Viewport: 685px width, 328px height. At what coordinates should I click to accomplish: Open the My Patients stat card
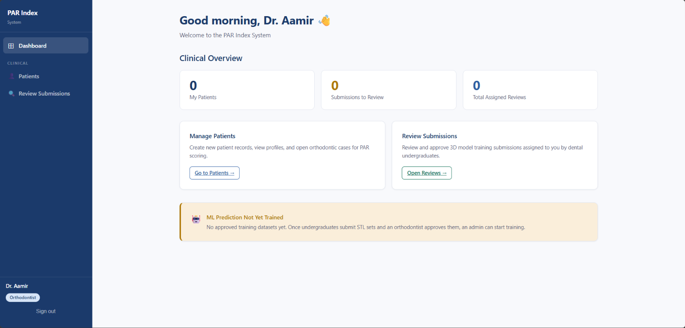(247, 90)
